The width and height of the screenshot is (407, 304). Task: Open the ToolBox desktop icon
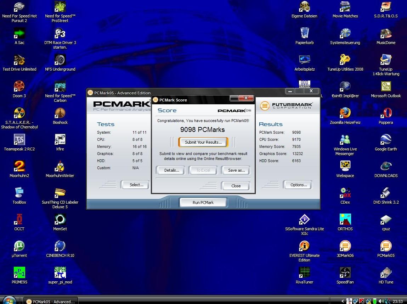coord(19,193)
